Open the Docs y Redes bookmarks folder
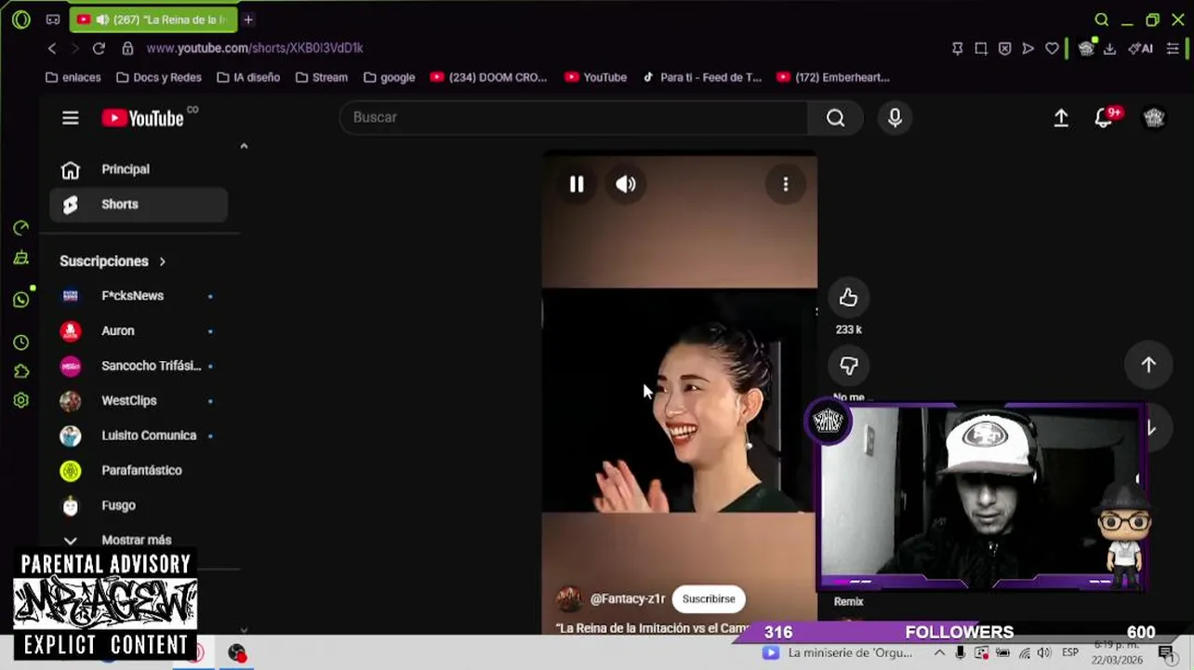The height and width of the screenshot is (670, 1194). pyautogui.click(x=158, y=77)
